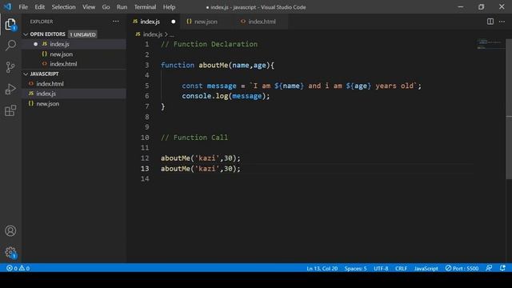Viewport: 512px width, 288px height.
Task: Open new.json in JAVASCRIPT folder
Action: [74, 104]
